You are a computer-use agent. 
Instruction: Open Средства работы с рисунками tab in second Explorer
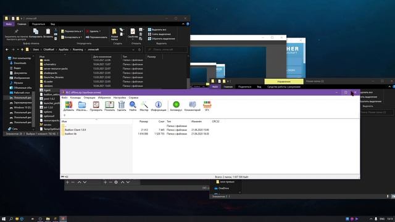click(284, 87)
